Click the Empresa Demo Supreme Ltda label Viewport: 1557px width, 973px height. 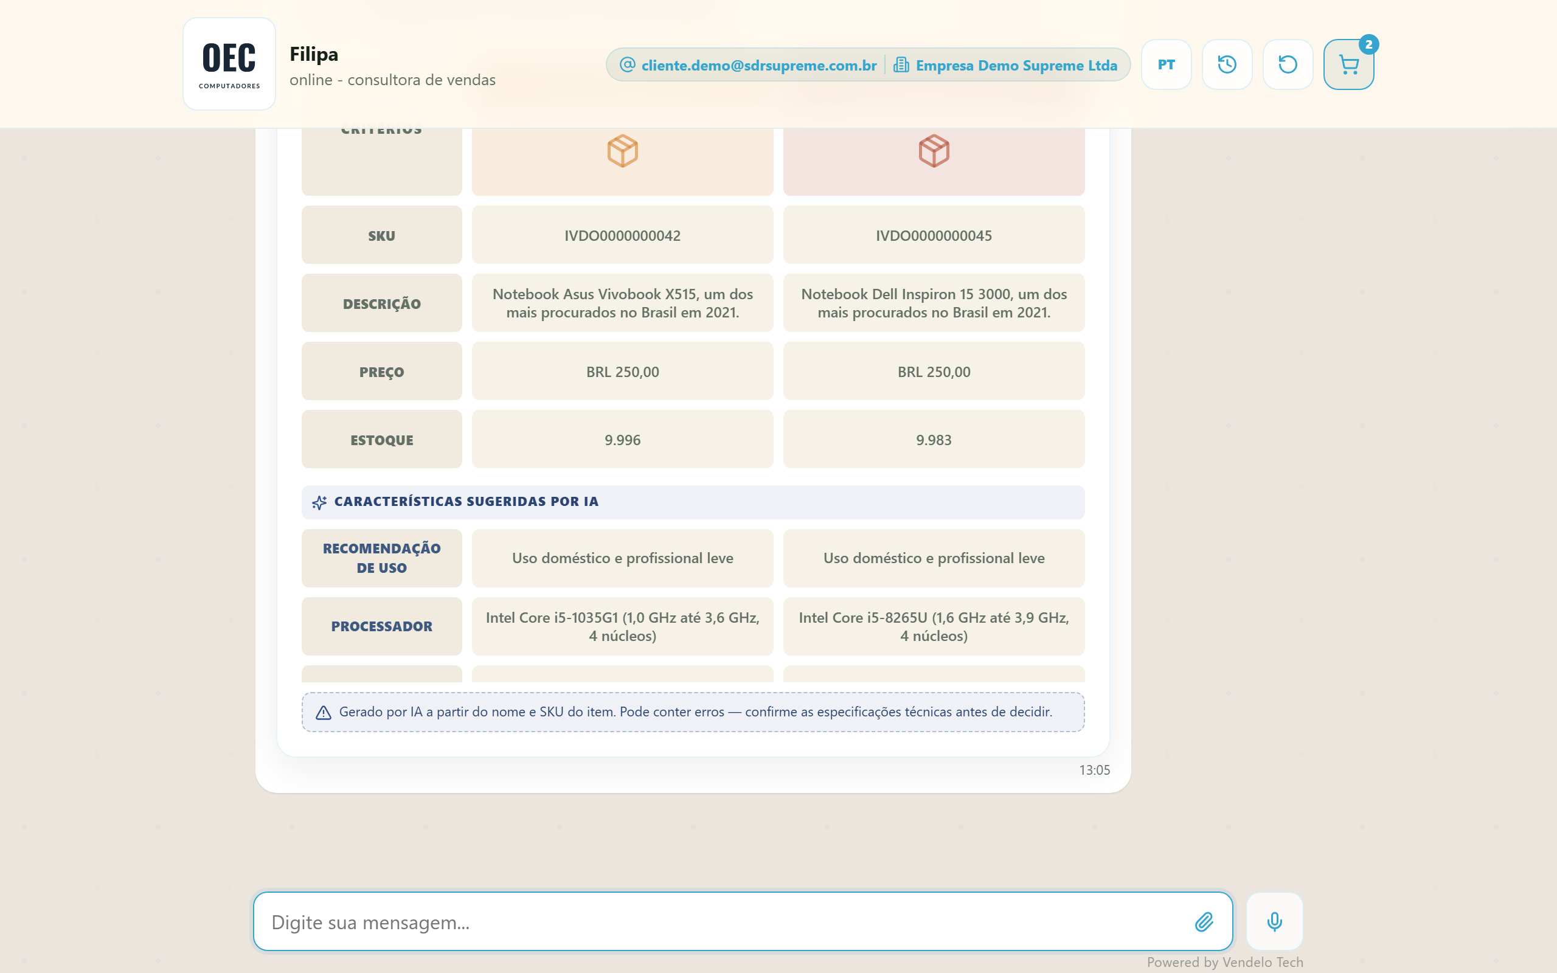click(1016, 65)
